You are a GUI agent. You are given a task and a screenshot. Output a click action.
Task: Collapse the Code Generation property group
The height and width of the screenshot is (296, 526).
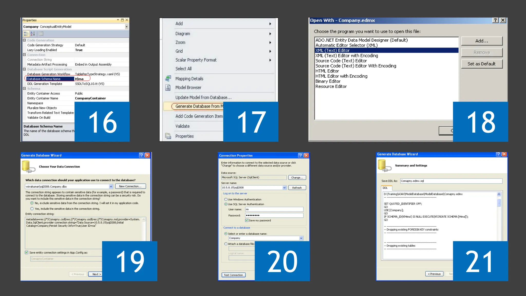tap(24, 40)
